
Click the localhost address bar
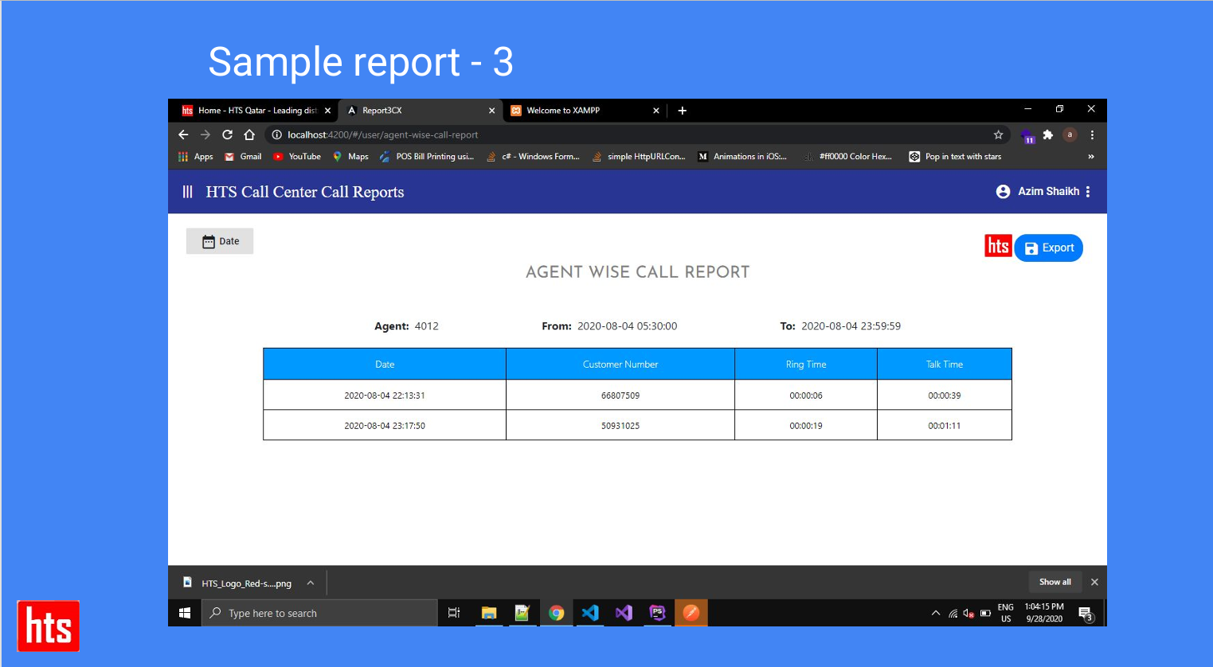pyautogui.click(x=558, y=135)
